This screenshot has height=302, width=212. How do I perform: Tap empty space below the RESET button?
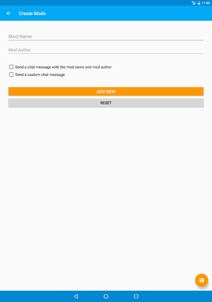coord(106,183)
